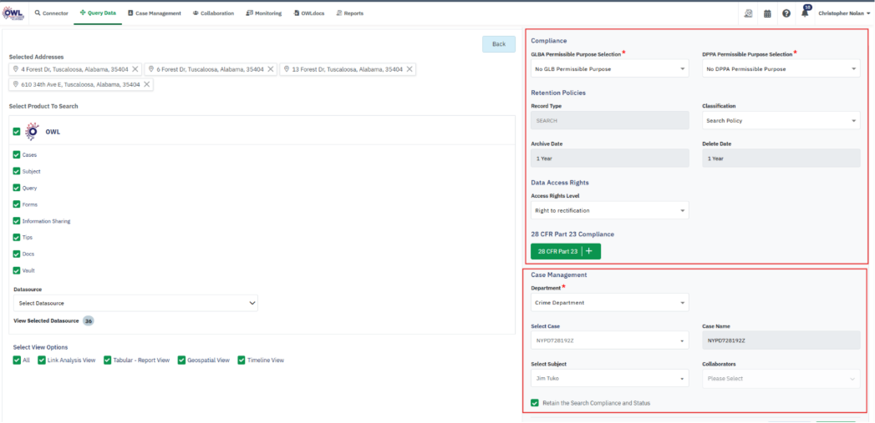Viewport: 875px width, 423px height.
Task: Open the Christopher Nolan user menu
Action: (844, 13)
